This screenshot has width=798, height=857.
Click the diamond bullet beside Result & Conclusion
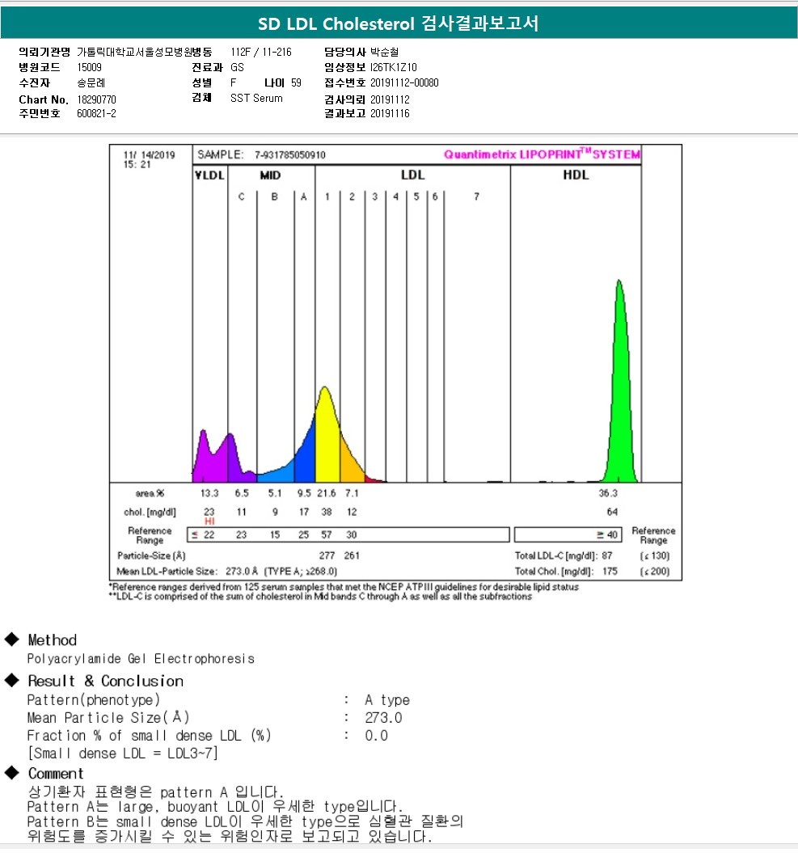(11, 680)
